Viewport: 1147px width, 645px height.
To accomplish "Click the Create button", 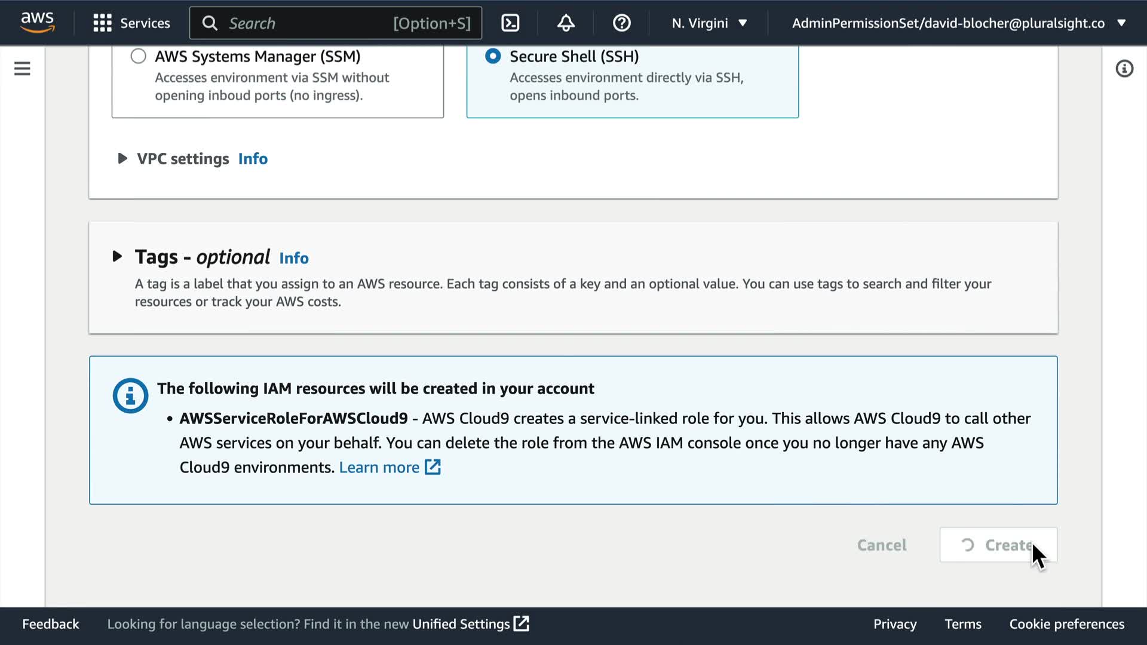I will [998, 545].
